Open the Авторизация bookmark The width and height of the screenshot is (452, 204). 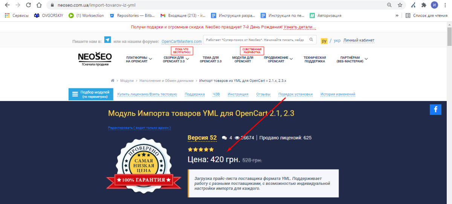pos(325,15)
